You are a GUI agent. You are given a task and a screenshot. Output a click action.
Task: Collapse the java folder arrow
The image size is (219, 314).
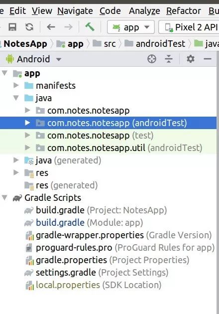tap(16, 98)
